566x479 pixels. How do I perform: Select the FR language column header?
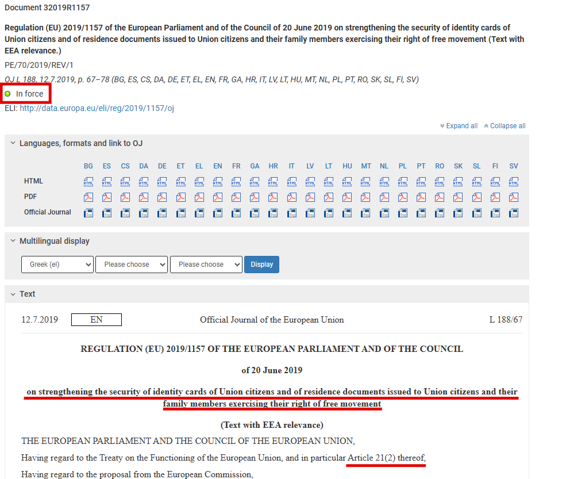[x=236, y=166]
